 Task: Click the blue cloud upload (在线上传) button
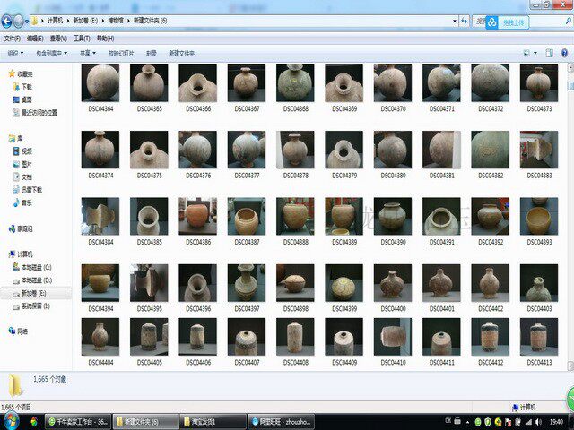point(509,21)
